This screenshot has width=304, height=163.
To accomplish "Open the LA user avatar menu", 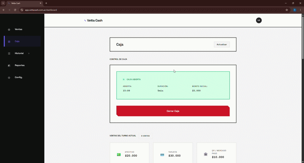I will pyautogui.click(x=259, y=20).
